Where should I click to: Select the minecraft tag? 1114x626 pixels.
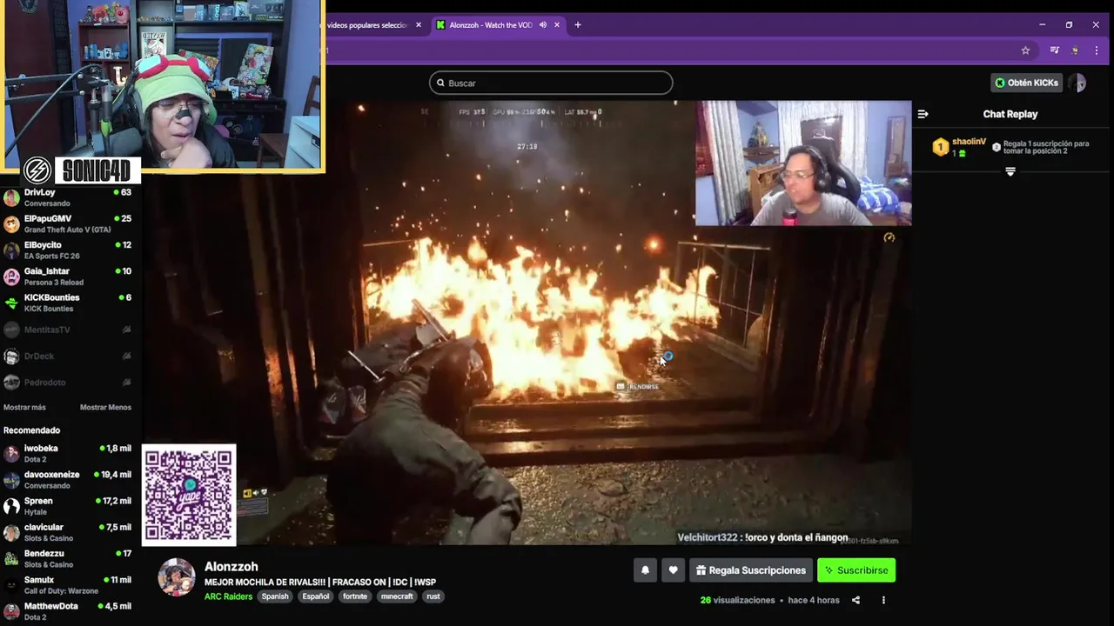tap(396, 596)
